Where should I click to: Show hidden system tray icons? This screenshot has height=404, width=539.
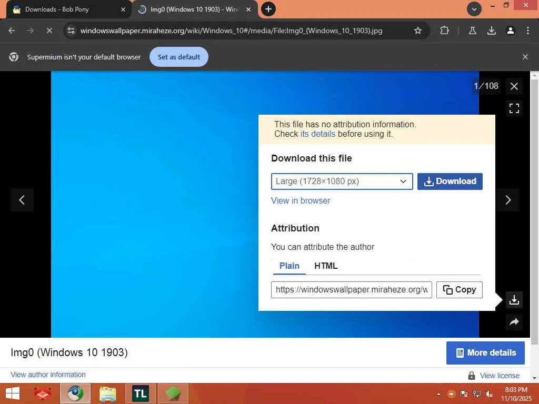coord(438,394)
